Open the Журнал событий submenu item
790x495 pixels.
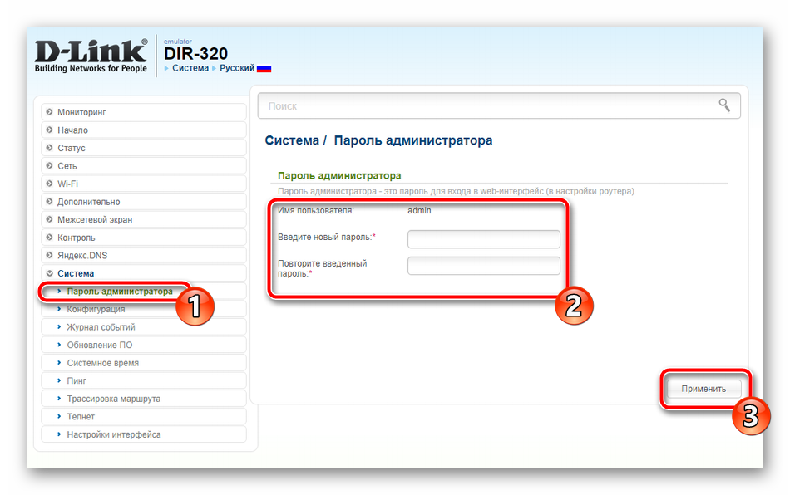click(144, 327)
